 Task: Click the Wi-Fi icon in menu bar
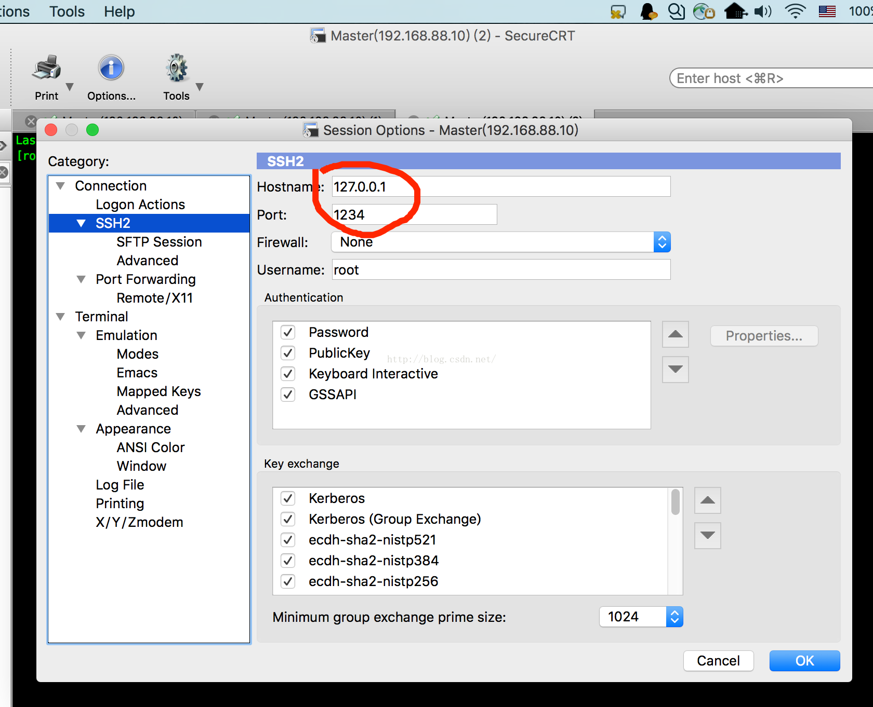tap(795, 11)
